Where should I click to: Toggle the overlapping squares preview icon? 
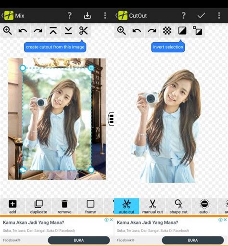coord(198,31)
